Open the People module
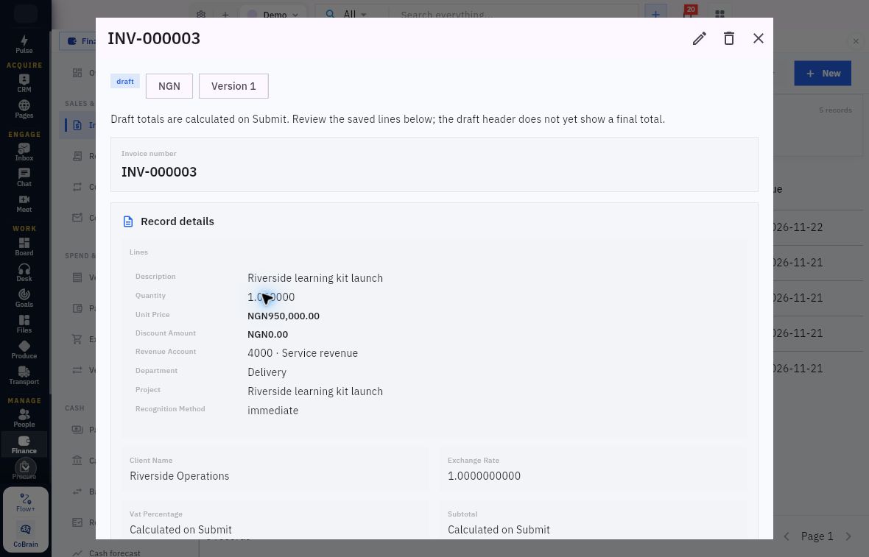Screen dimensions: 869x557 (x=24, y=419)
